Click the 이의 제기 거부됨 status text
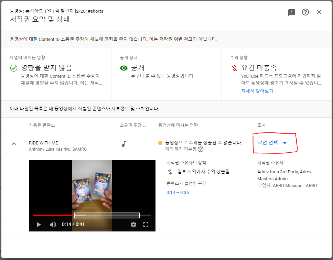Viewport: 333px width, 260px height. (x=181, y=149)
